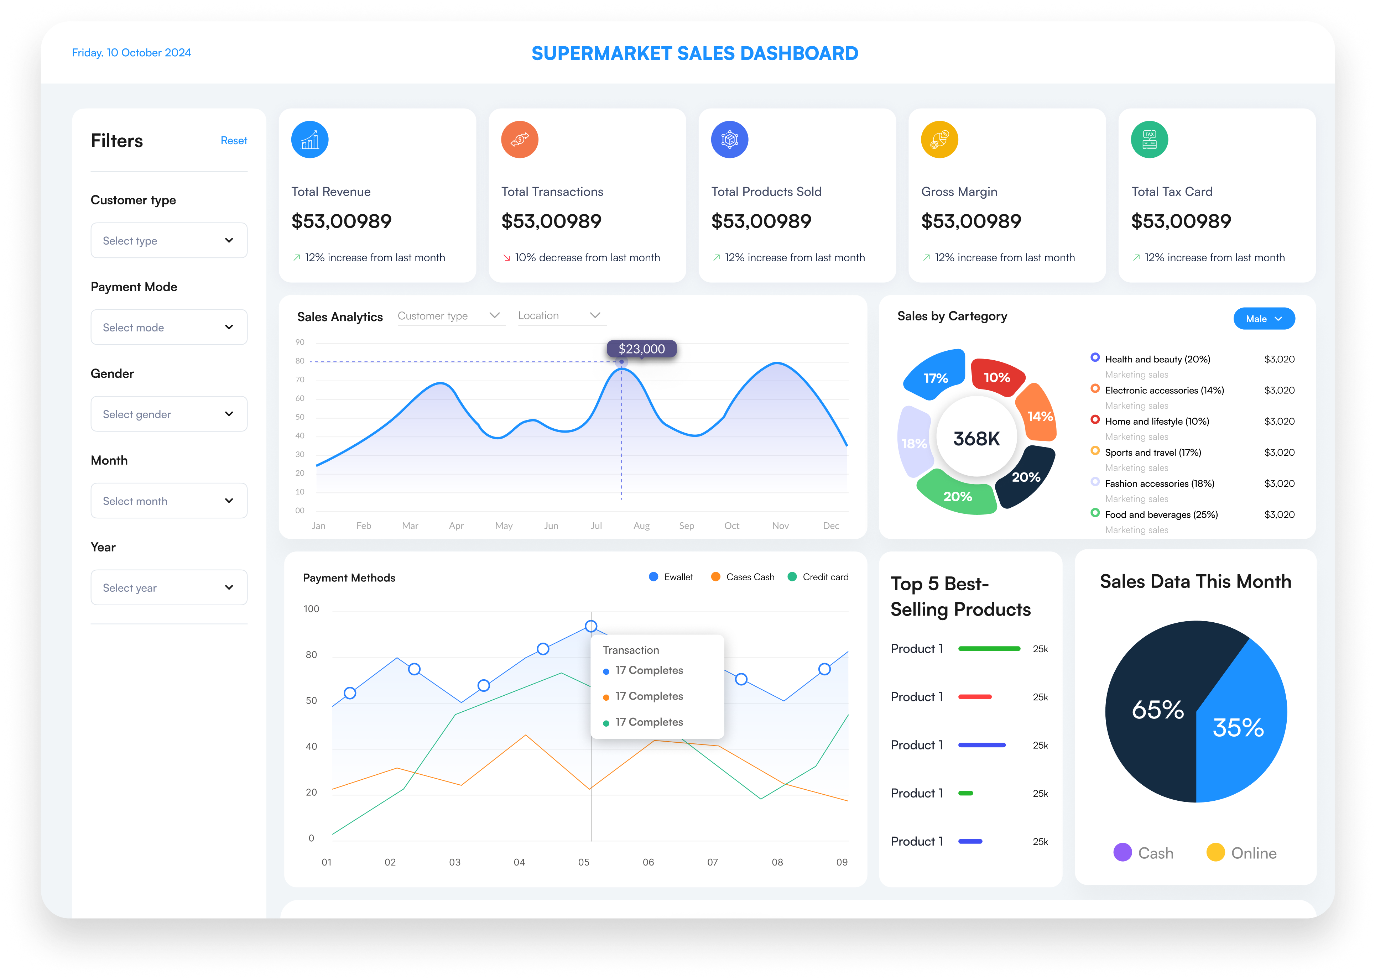Expand the Select mode payment dropdown

(x=169, y=327)
